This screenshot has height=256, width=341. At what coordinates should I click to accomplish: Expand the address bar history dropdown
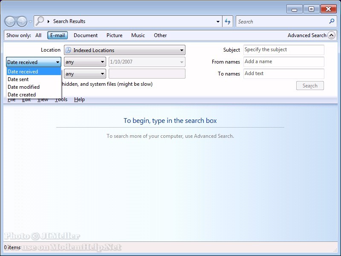point(218,22)
